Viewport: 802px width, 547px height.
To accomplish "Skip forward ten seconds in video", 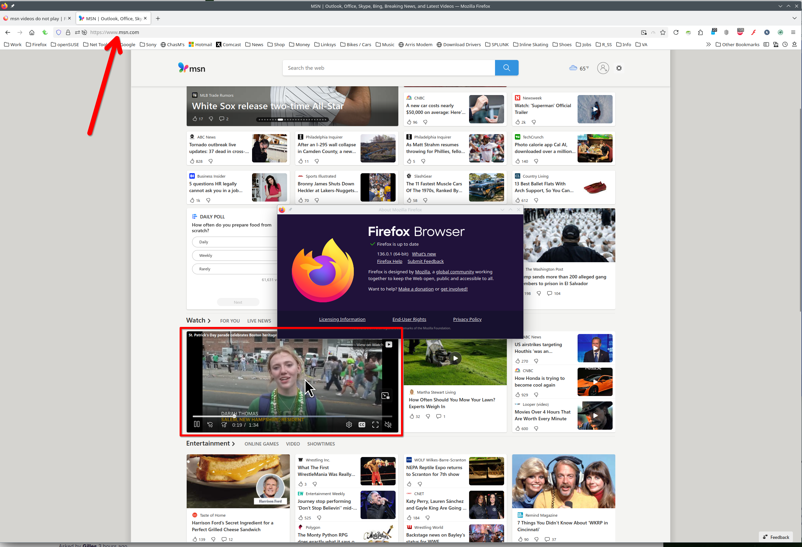I will pos(224,424).
